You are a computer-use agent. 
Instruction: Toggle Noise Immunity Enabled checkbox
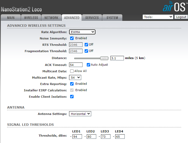pos(72,38)
